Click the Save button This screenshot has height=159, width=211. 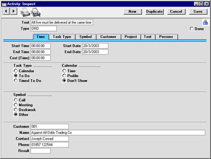[x=198, y=12]
